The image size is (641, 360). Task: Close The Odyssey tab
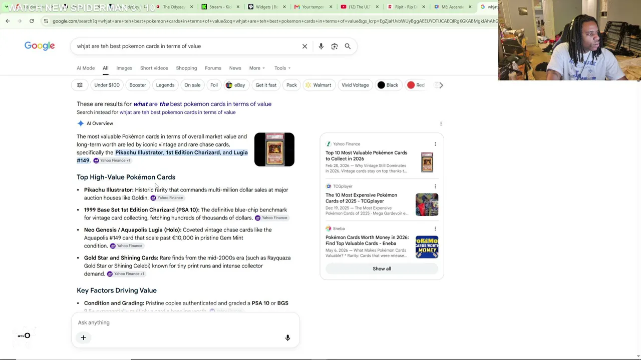[x=191, y=7]
